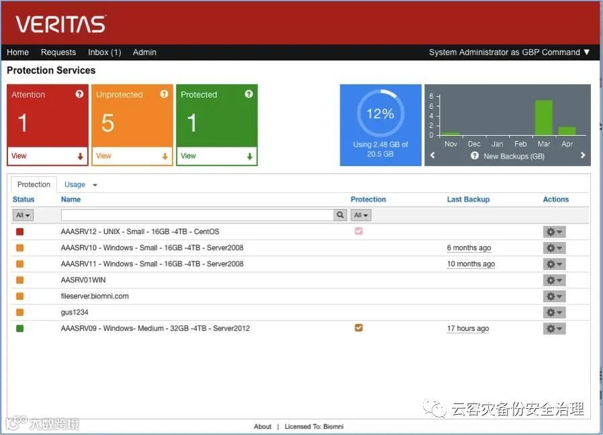Screen dimensions: 603x435
Task: Click orange status icon for fileserver.biomni.com
Action: tap(19, 296)
